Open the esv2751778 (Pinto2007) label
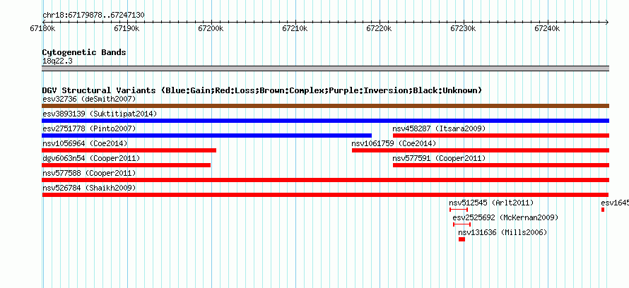 point(89,128)
